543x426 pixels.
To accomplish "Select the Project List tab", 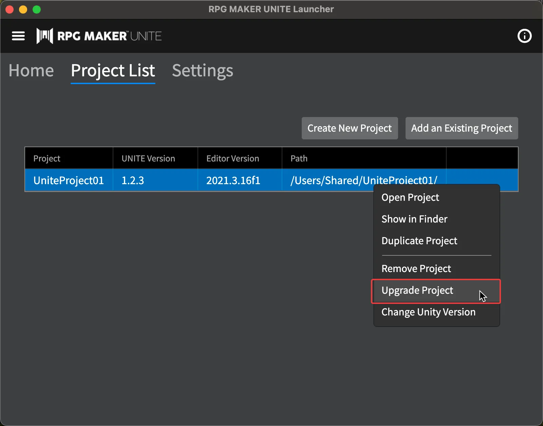I will pyautogui.click(x=113, y=71).
